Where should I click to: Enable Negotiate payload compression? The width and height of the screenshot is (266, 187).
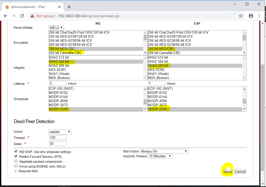tap(16, 161)
